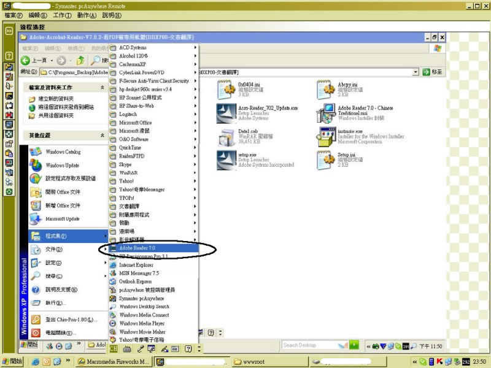Open 動作(A) menu in pcAnywhere
The height and width of the screenshot is (368, 491).
pyautogui.click(x=87, y=15)
